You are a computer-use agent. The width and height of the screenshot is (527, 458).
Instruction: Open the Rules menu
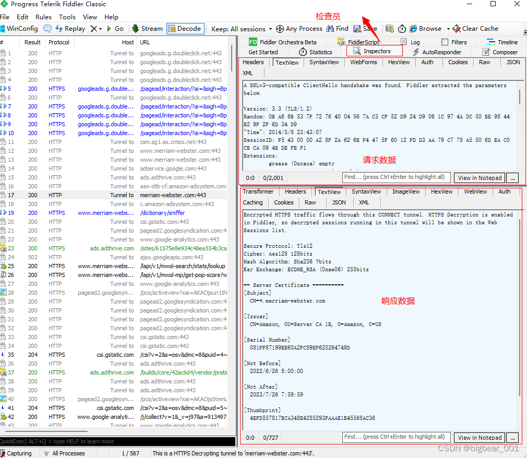[44, 17]
